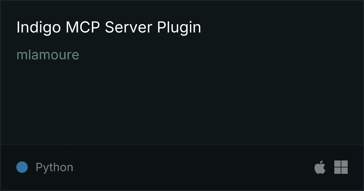Screen dimensions: 364x191
Task: Open the plugin card by its heading
Action: 109,28
